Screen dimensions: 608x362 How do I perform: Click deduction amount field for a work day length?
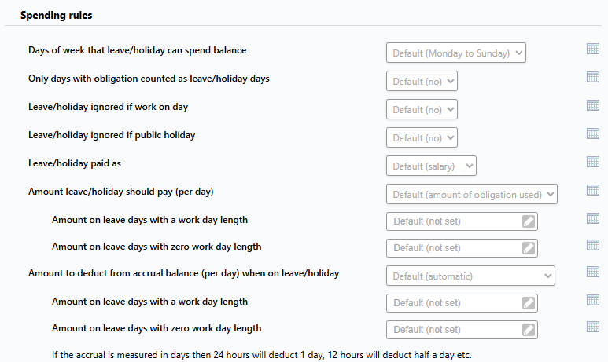462,303
